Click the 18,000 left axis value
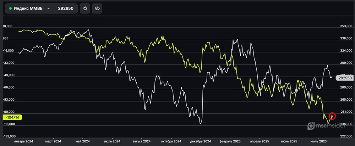The width and height of the screenshot is (355, 146). pyautogui.click(x=7, y=27)
